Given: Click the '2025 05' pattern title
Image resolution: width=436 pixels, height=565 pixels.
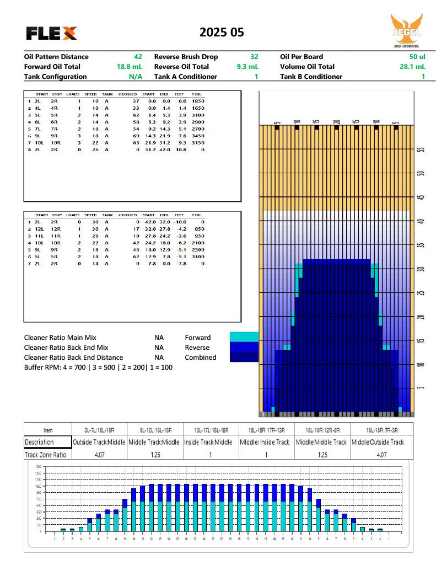Looking at the screenshot, I should tap(222, 33).
